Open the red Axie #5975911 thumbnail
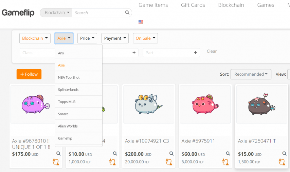Viewport: 290px width, 172px height. (205, 104)
